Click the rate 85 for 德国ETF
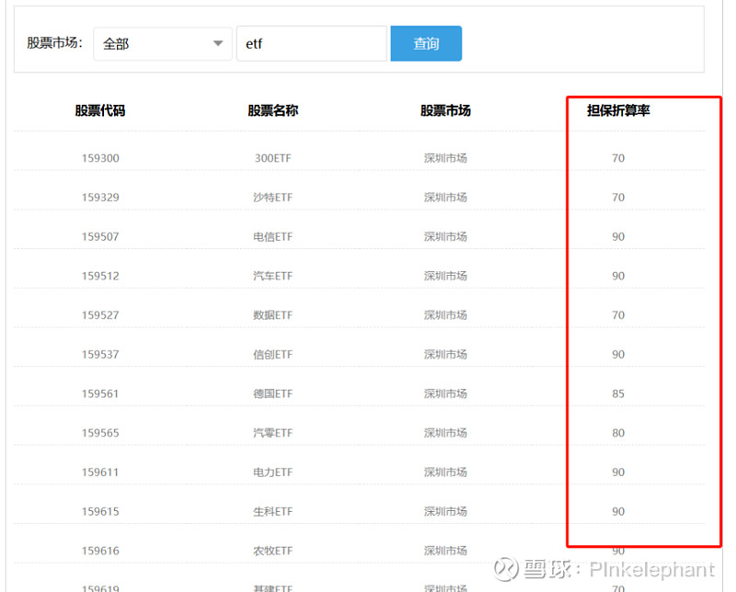The width and height of the screenshot is (736, 592). click(x=618, y=393)
